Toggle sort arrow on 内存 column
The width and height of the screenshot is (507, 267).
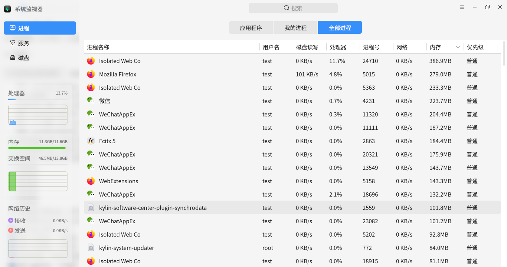pyautogui.click(x=458, y=47)
